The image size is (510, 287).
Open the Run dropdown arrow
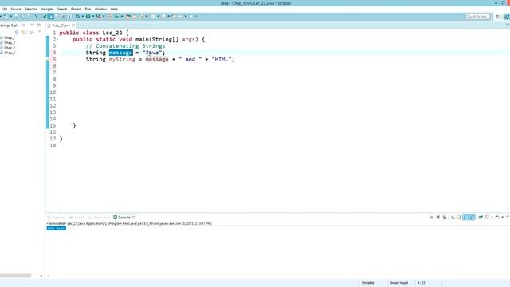(x=93, y=16)
